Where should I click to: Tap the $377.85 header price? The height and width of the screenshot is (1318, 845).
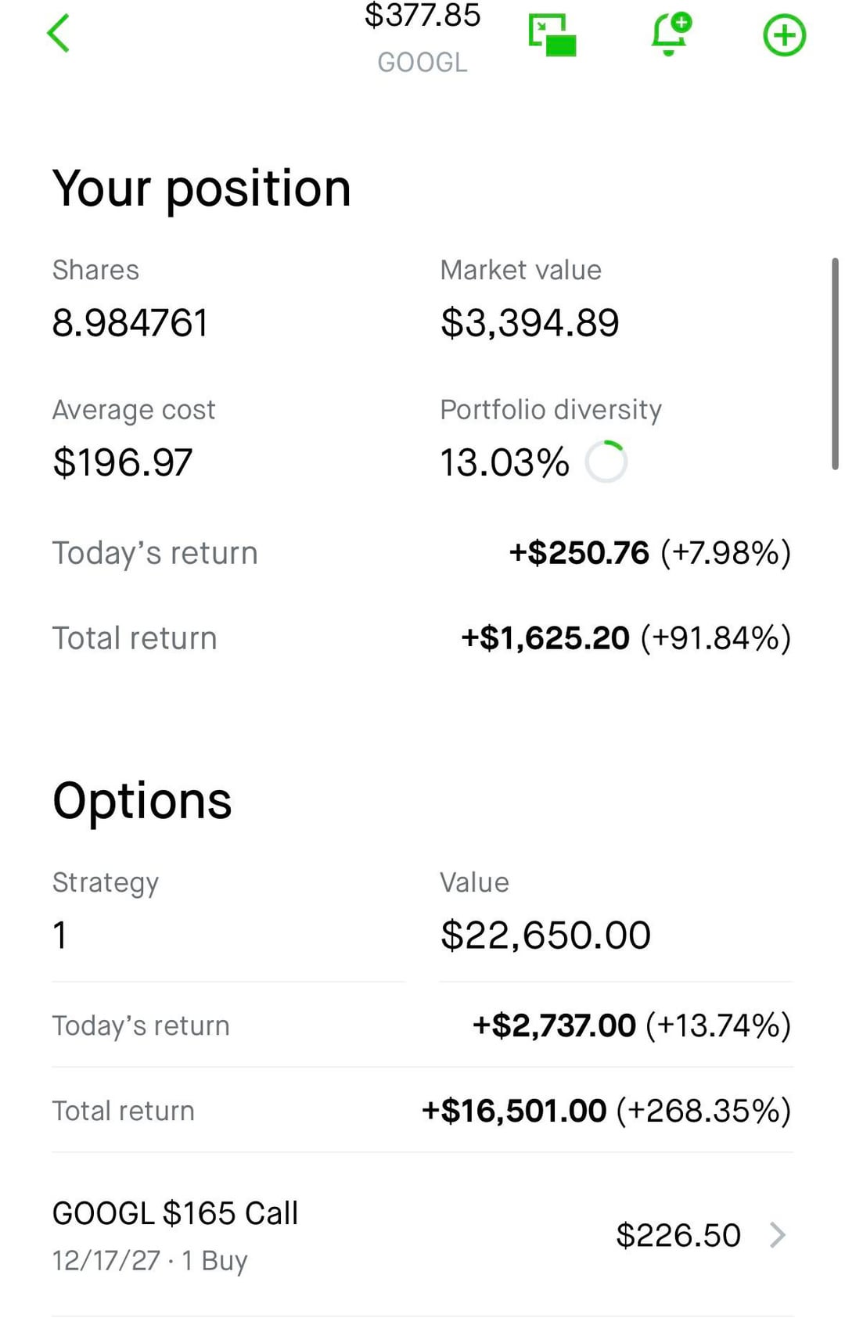click(x=422, y=15)
